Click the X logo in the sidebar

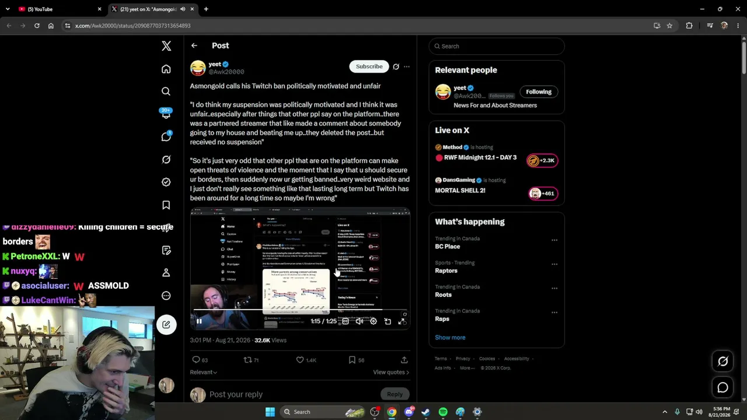166,46
